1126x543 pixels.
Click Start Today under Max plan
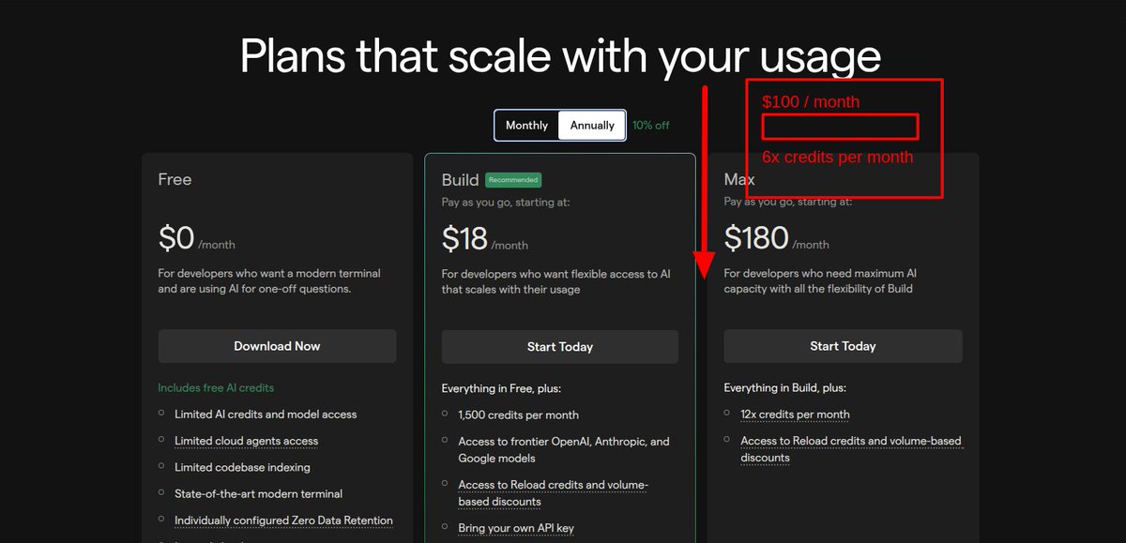[x=843, y=346]
